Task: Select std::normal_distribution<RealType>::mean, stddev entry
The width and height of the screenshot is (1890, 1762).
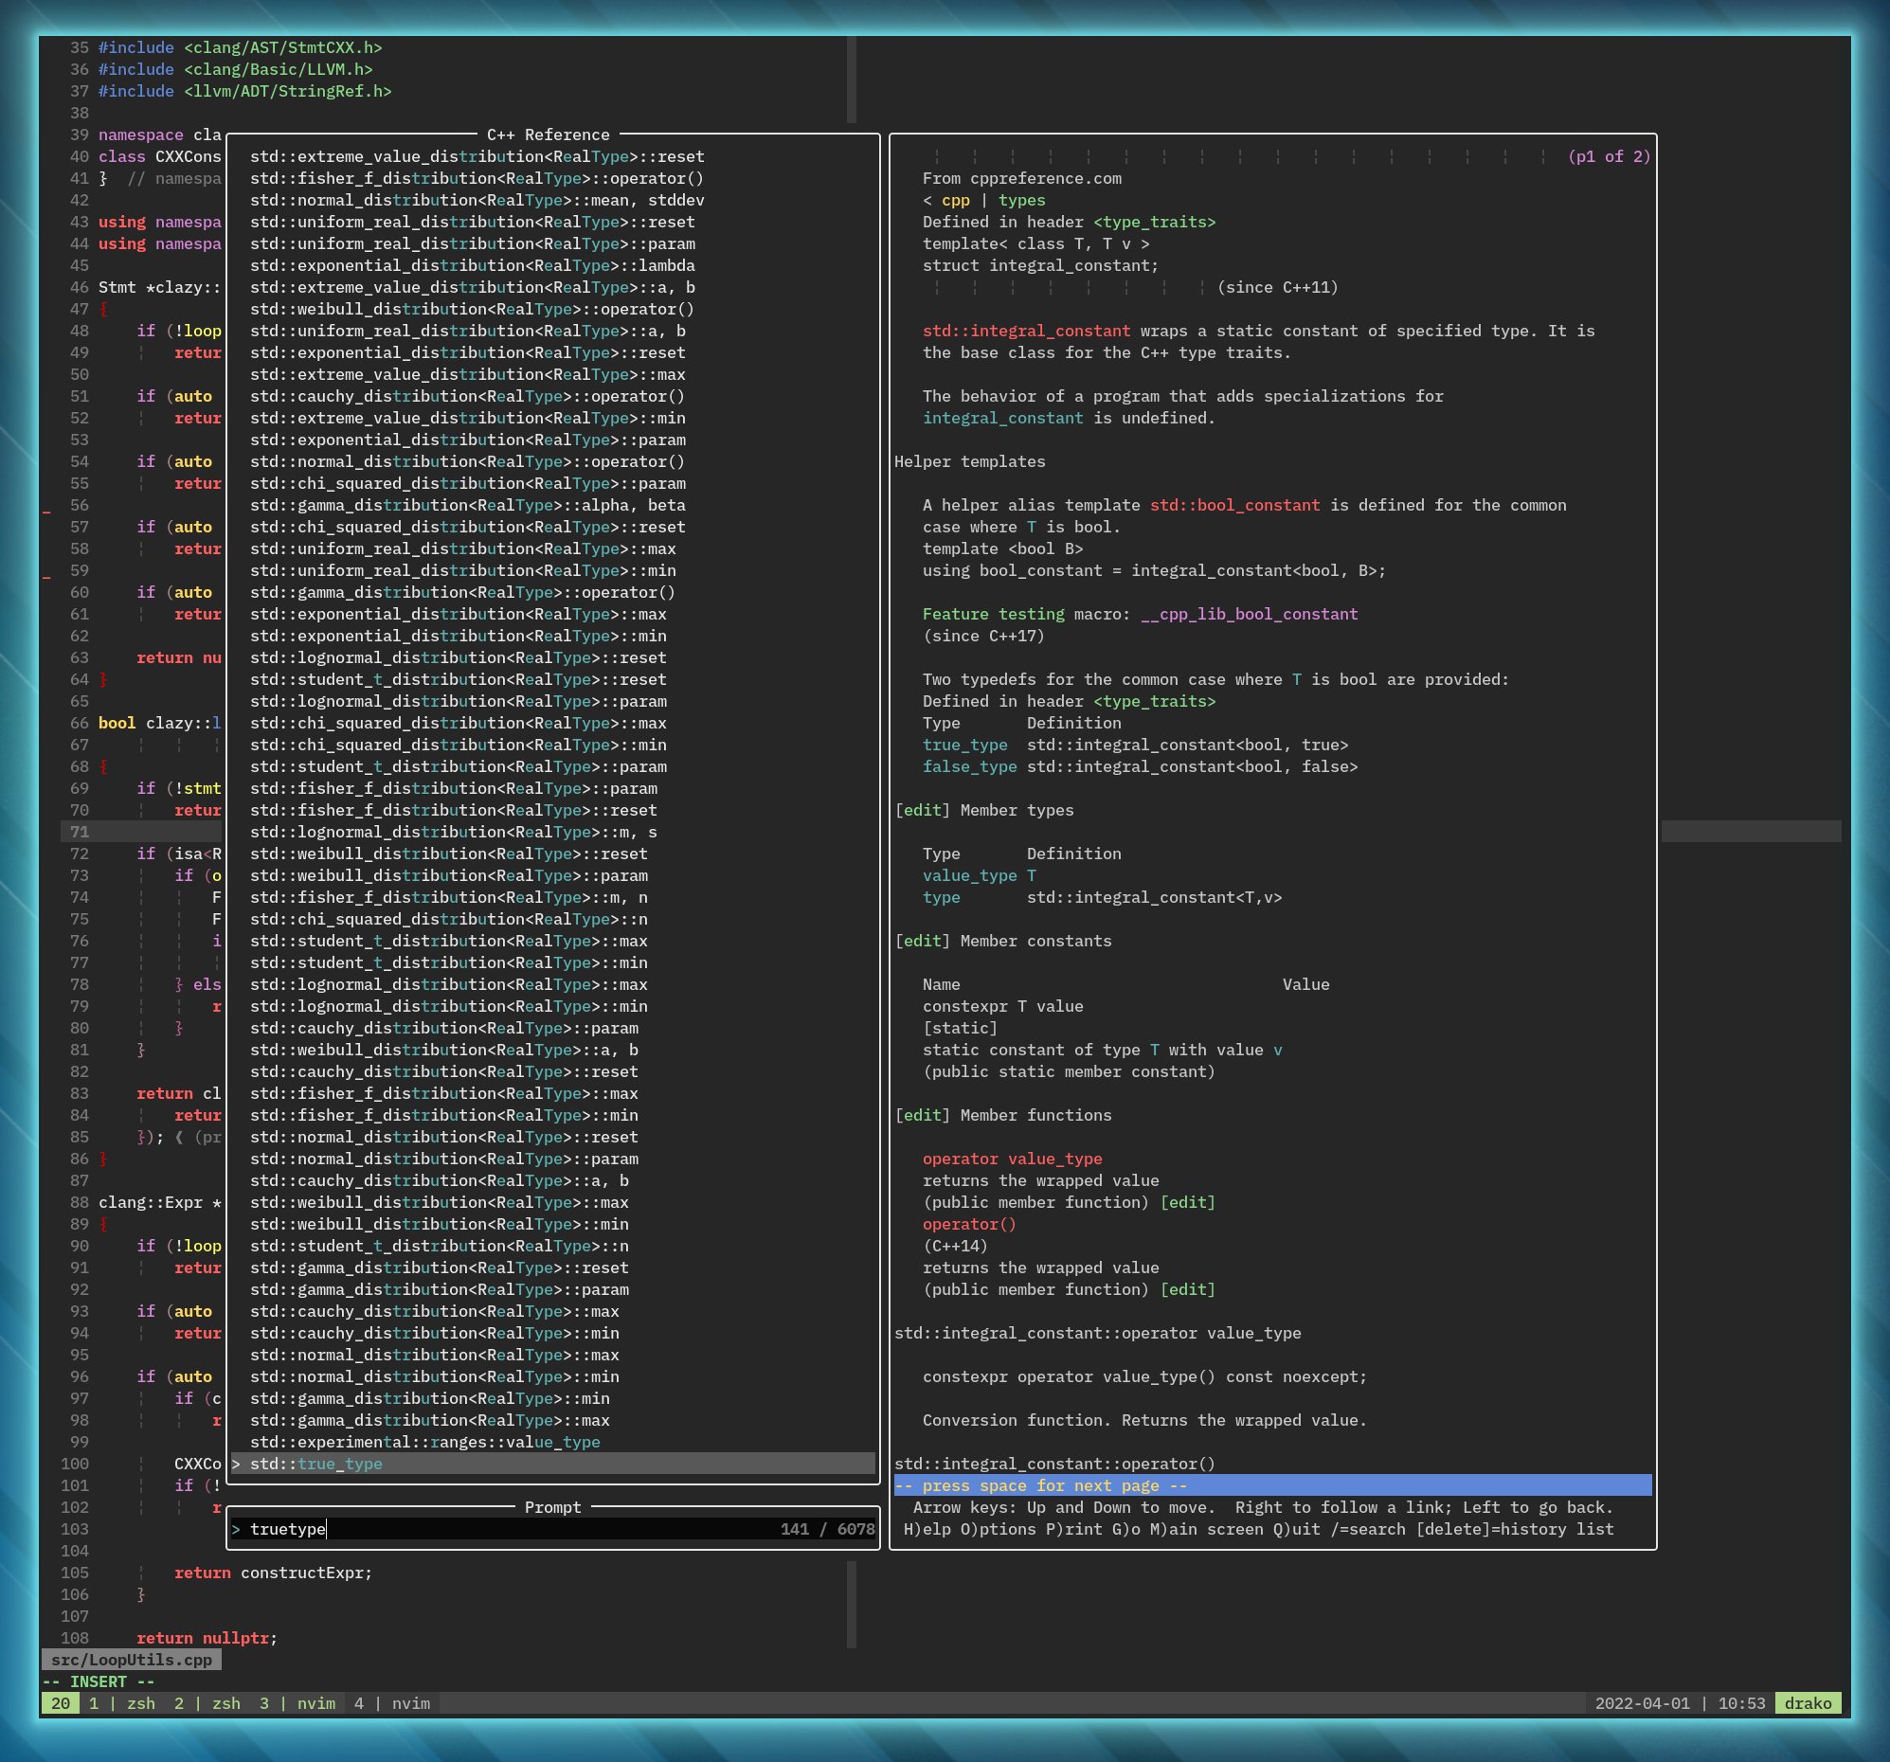Action: click(477, 200)
